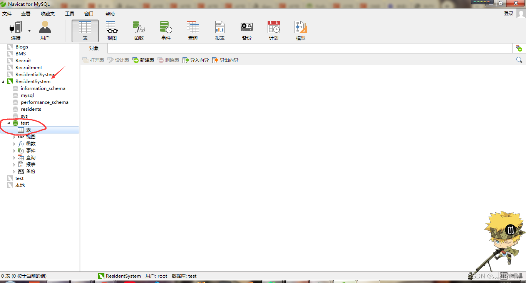Click the search magnifier in object toolbar
526x283 pixels.
pos(519,60)
